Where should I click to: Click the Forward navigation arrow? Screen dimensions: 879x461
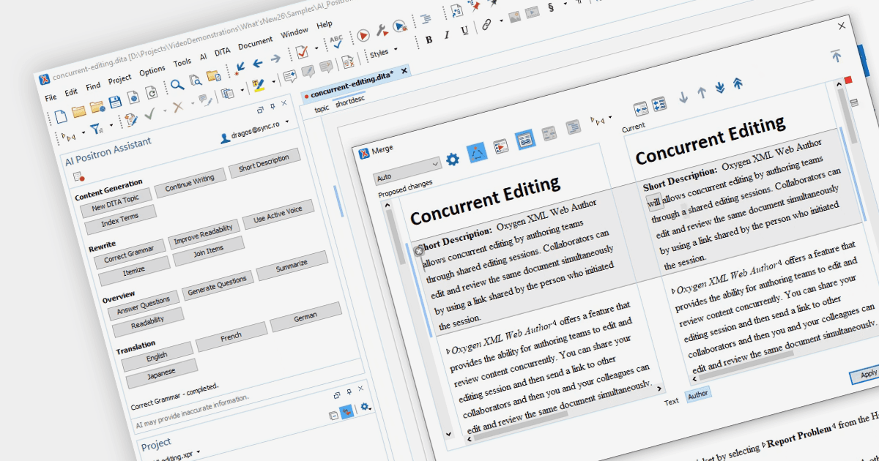pos(275,59)
